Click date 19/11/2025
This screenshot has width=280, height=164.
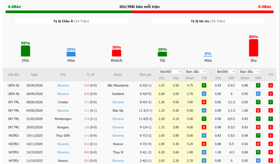(x=34, y=136)
